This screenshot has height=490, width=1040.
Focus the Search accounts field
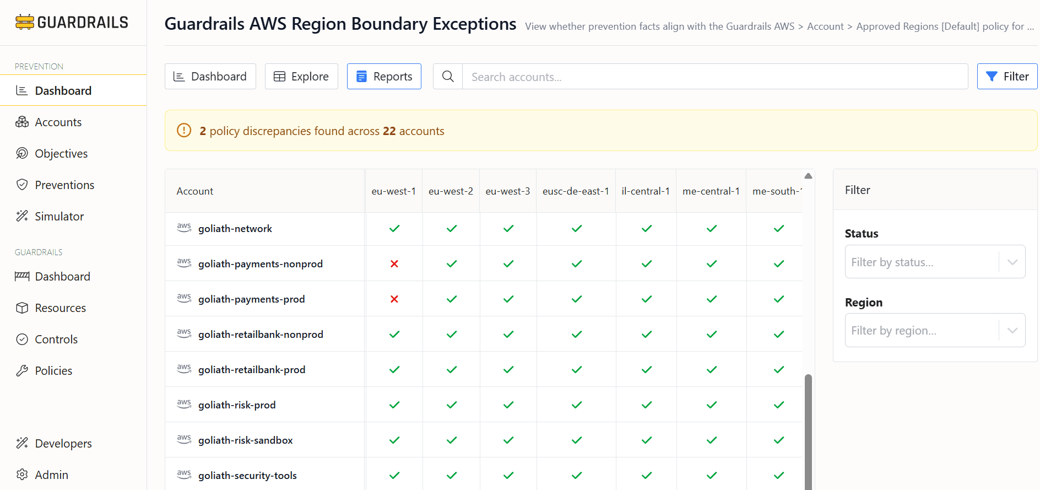point(715,76)
